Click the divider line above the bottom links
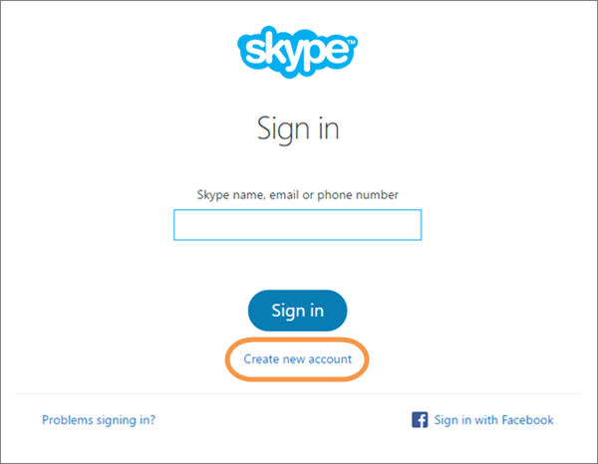Viewport: 598px width, 464px height. point(297,393)
